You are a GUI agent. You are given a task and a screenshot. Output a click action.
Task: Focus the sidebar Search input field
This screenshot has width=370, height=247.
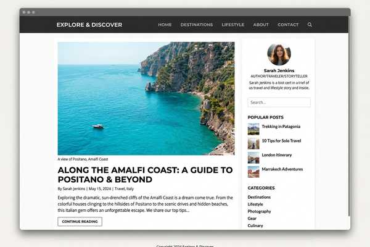279,103
